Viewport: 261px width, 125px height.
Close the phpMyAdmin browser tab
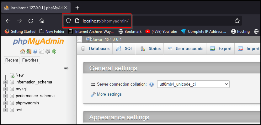(66, 7)
